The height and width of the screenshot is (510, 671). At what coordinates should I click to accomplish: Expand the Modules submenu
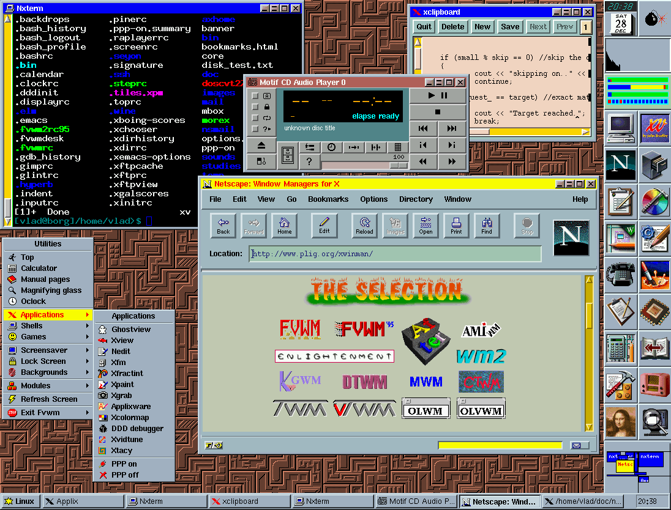(48, 386)
